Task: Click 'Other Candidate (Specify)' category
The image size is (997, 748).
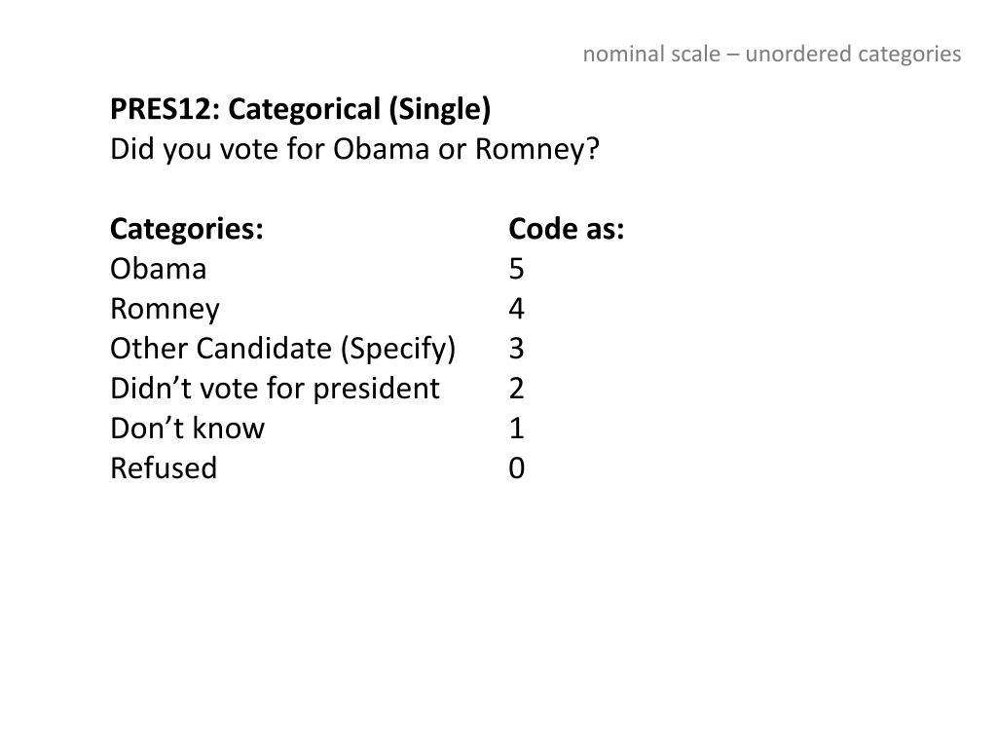Action: coord(283,350)
